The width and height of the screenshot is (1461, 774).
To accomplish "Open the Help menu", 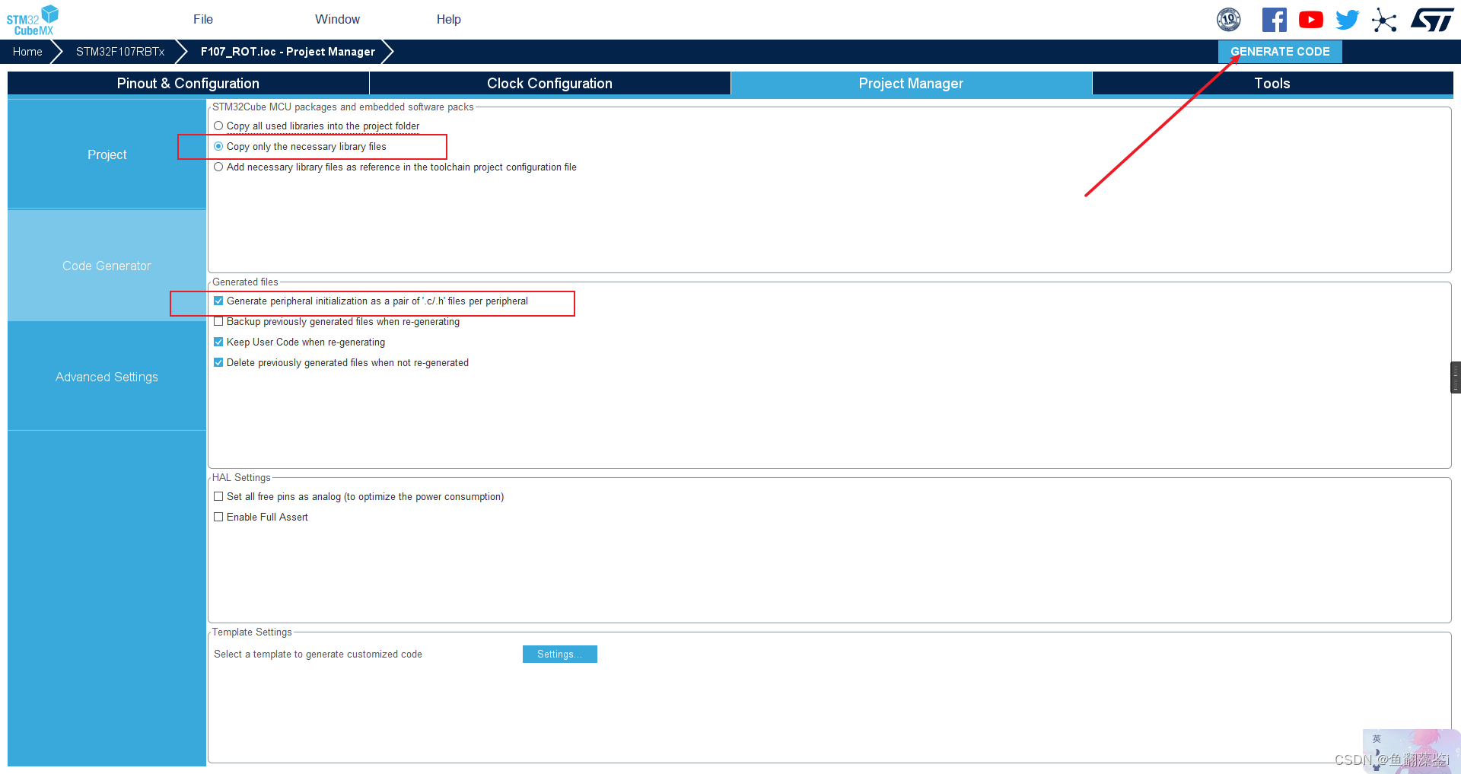I will [448, 20].
